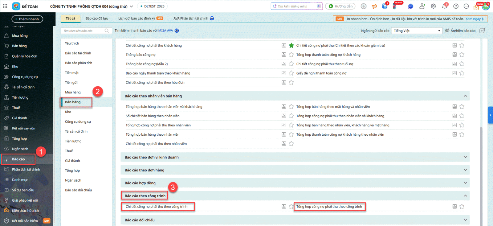Open the app grid launcher icon
Image resolution: width=493 pixels, height=226 pixels.
click(5, 6)
